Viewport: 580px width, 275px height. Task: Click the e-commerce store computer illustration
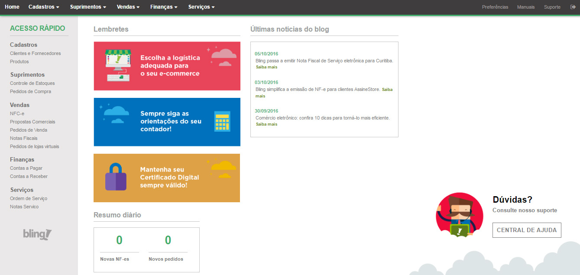point(118,65)
